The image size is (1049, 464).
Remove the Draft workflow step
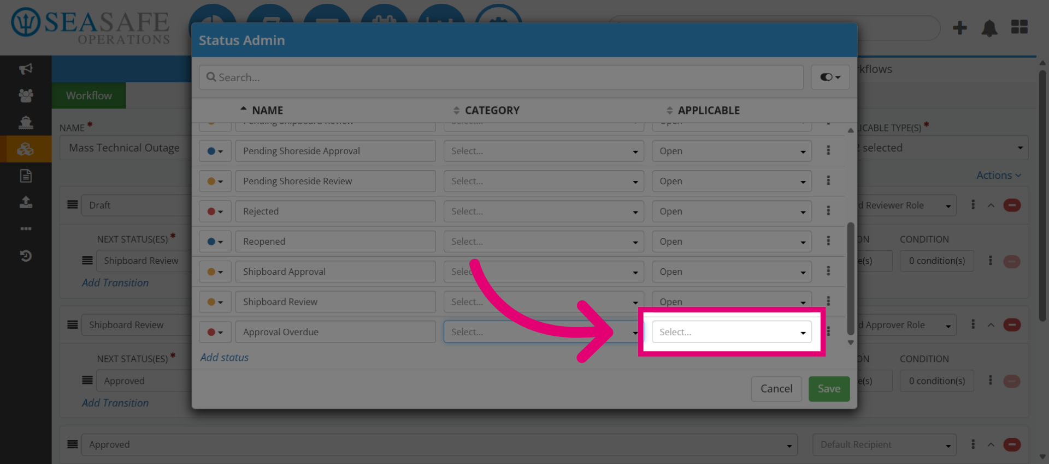click(x=1012, y=206)
